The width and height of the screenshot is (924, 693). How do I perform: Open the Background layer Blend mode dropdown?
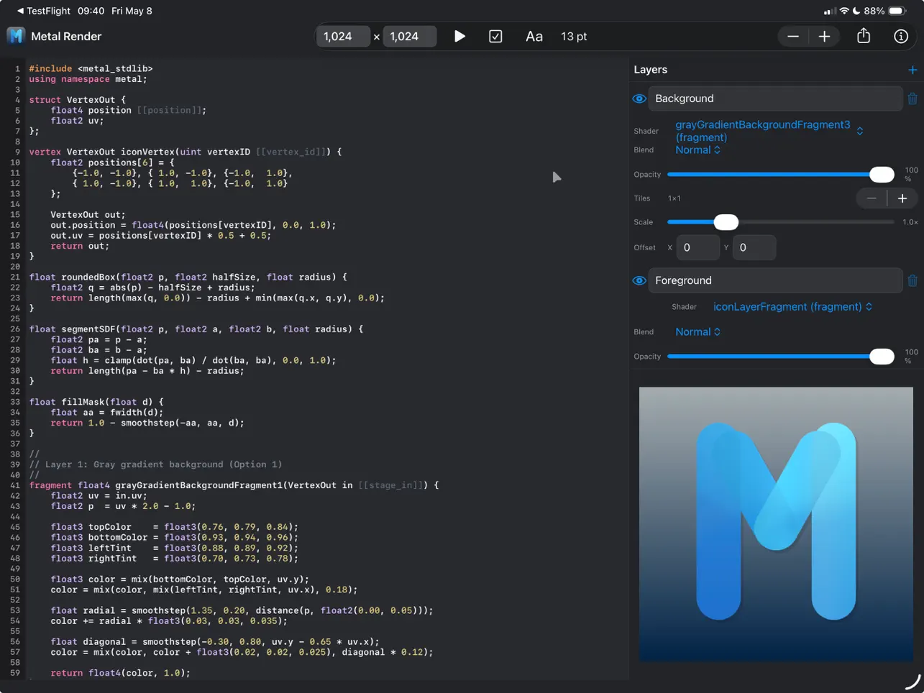tap(697, 150)
